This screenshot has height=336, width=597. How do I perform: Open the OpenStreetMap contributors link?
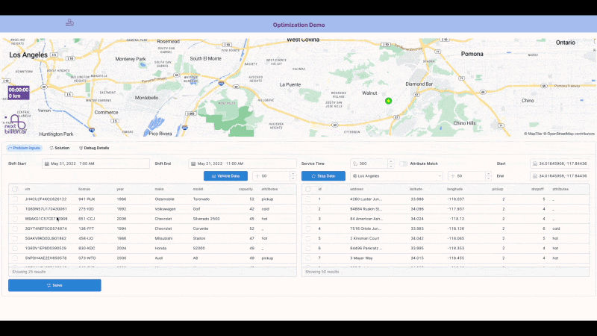click(x=569, y=134)
